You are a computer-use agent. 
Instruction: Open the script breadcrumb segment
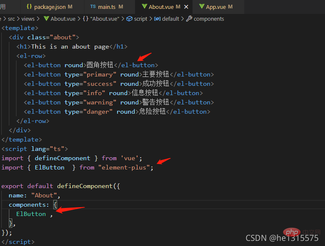141,19
